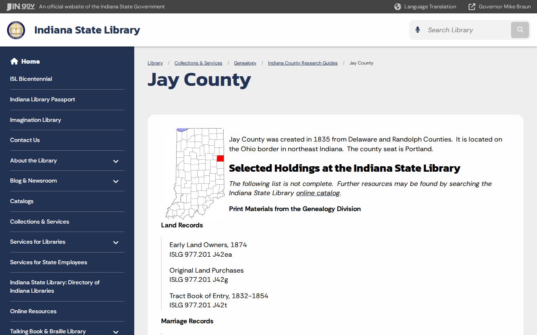Click the "Marriage Records" heading
This screenshot has width=537, height=335.
187,321
